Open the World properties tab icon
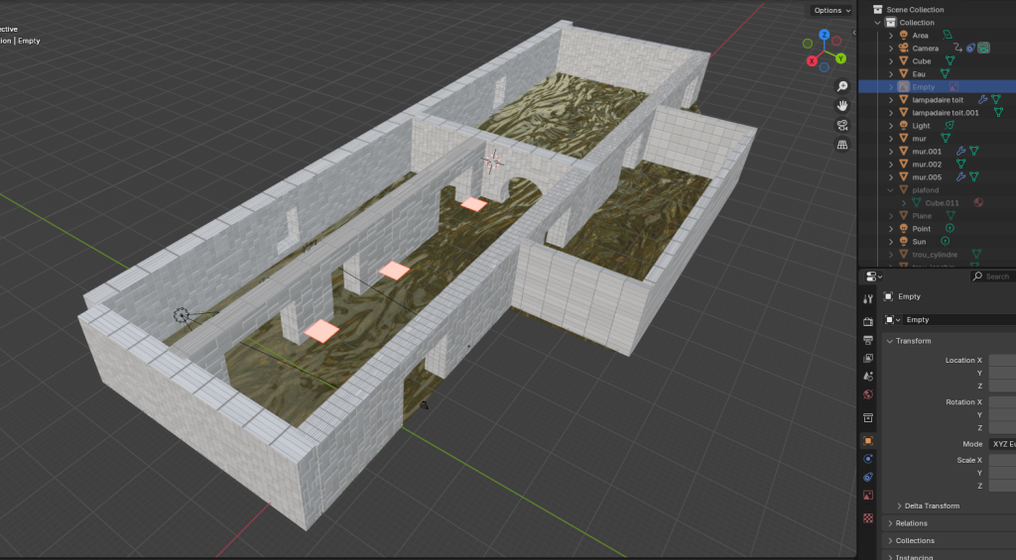1016x560 pixels. click(868, 394)
